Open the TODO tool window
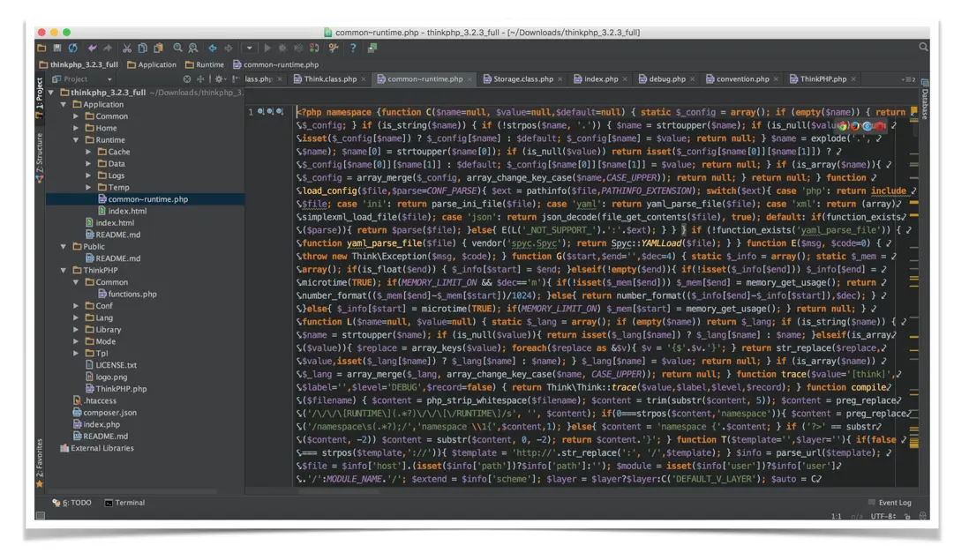The image size is (969, 560). tap(72, 503)
